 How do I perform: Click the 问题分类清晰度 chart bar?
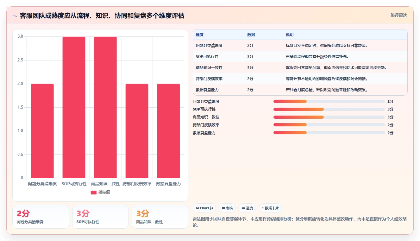[42, 131]
